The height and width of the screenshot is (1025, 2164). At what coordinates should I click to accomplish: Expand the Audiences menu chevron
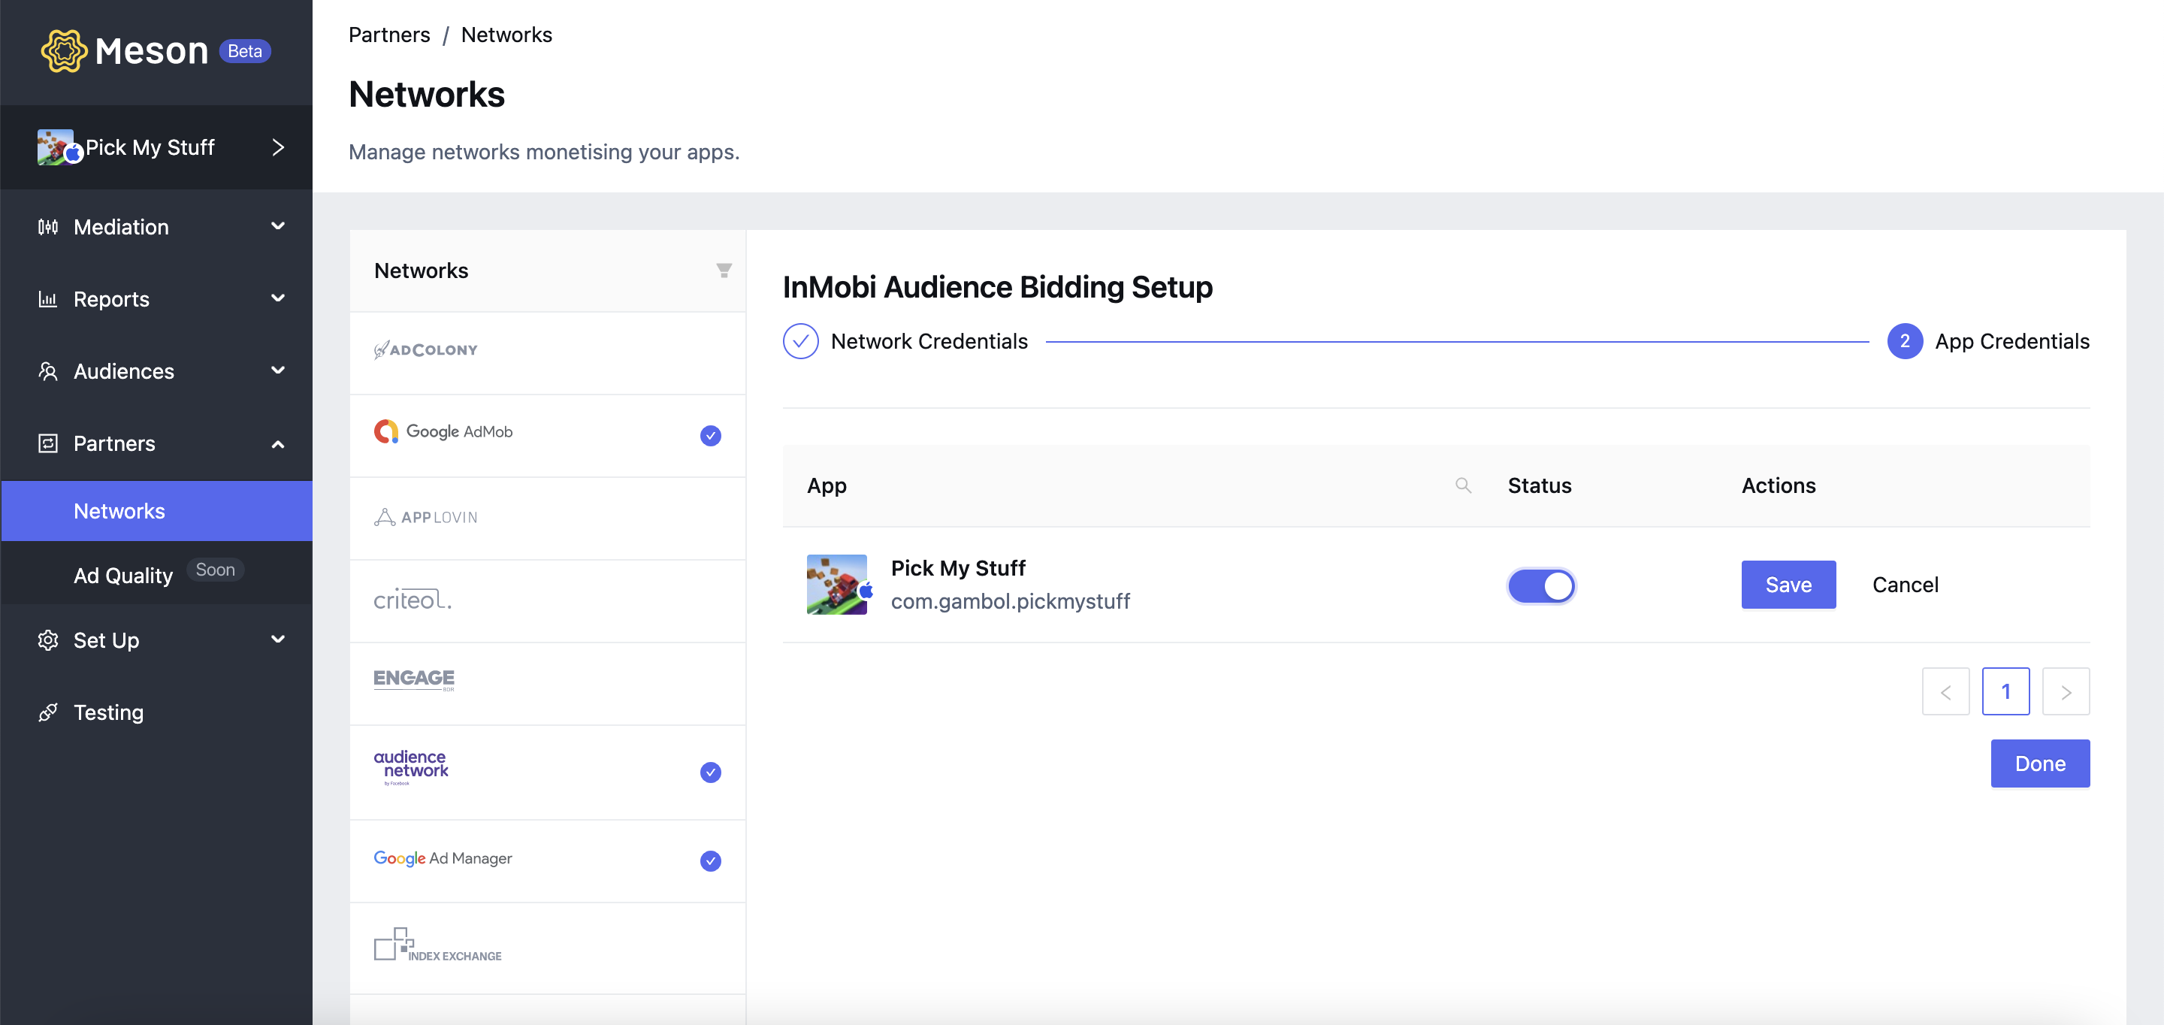click(x=277, y=370)
